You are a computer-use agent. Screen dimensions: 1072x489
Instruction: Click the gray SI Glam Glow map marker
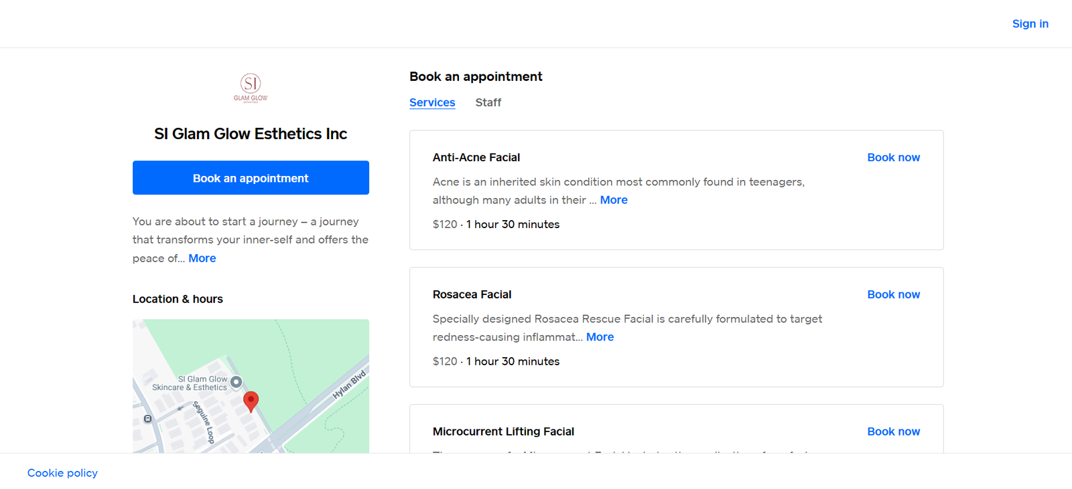[236, 382]
